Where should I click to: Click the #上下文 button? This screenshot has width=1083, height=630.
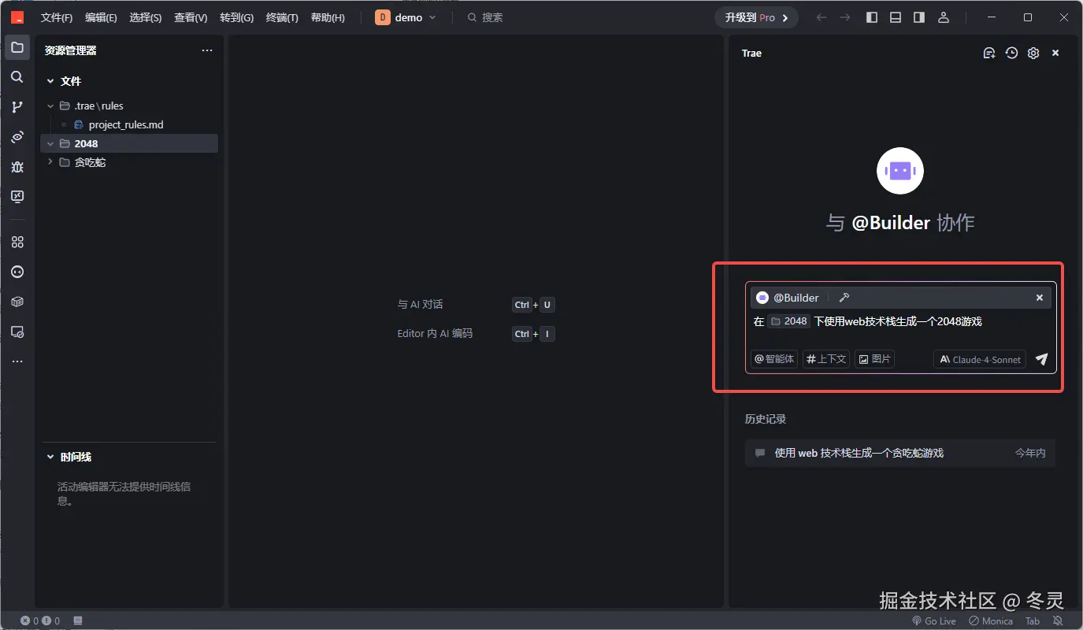pyautogui.click(x=825, y=359)
